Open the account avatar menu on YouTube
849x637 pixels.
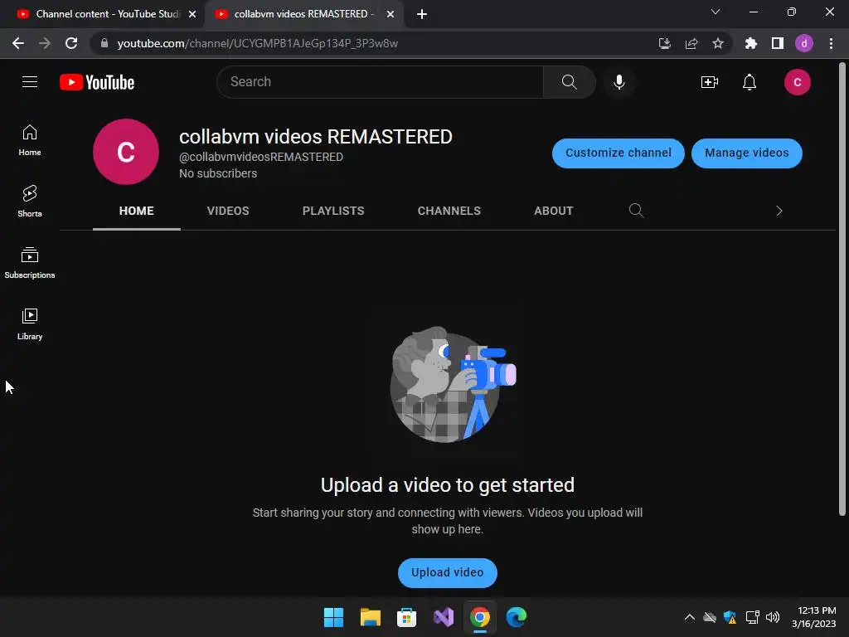click(797, 82)
